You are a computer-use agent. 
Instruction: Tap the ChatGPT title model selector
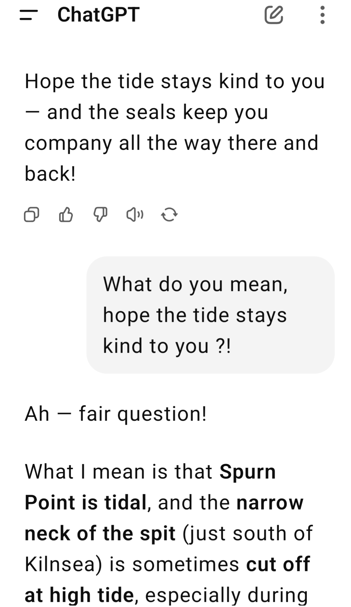(x=98, y=15)
